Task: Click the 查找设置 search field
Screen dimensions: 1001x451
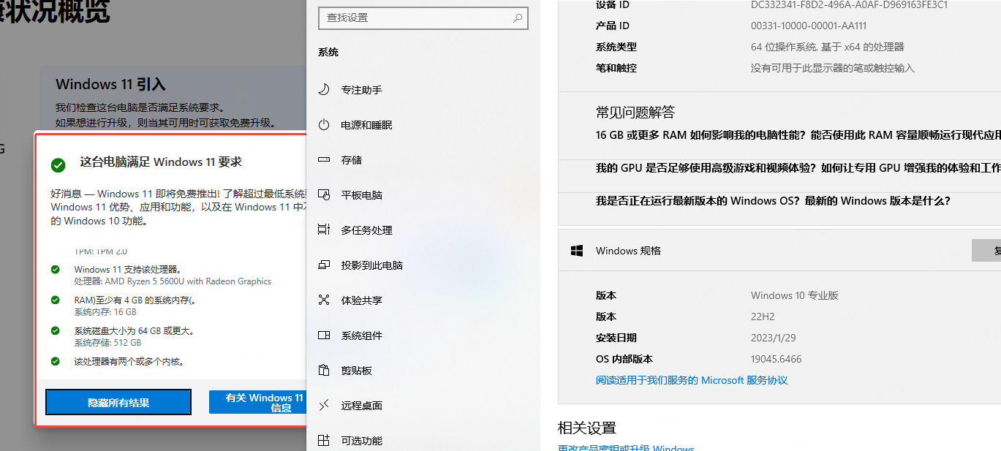Action: point(423,18)
